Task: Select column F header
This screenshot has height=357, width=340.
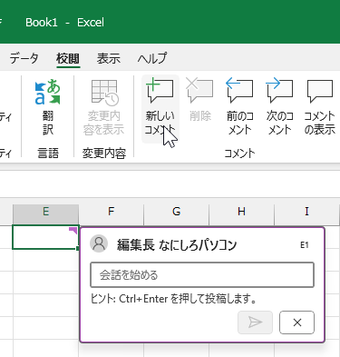Action: pyautogui.click(x=112, y=212)
